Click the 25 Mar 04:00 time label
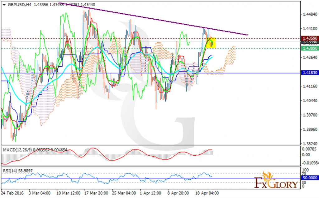Screen dimensions: 319x198 pos(124,193)
